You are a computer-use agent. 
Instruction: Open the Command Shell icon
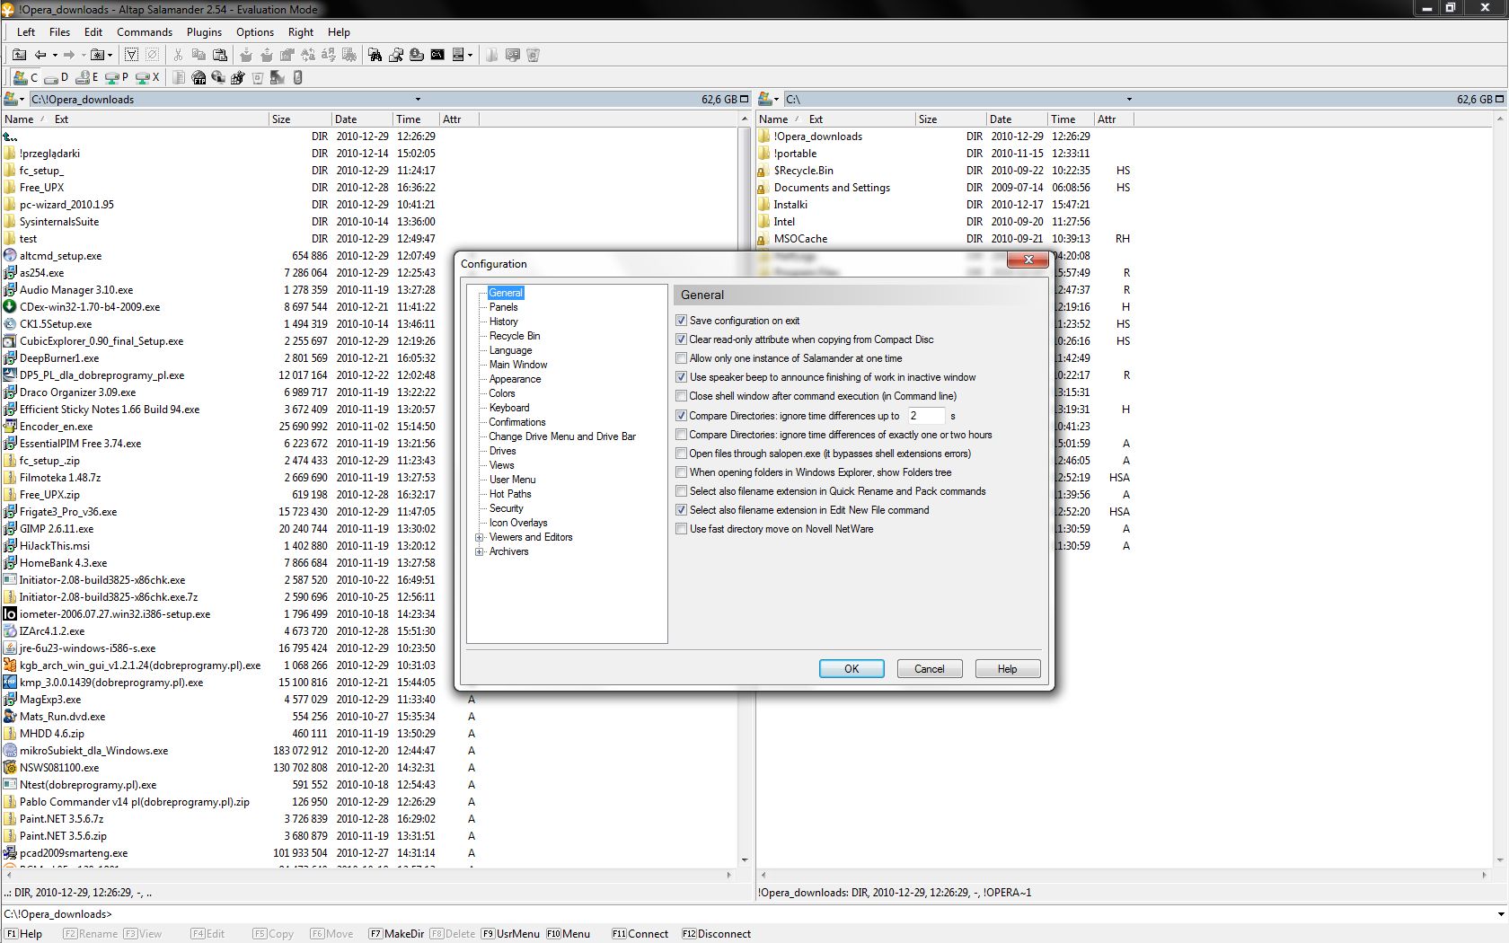tap(437, 55)
